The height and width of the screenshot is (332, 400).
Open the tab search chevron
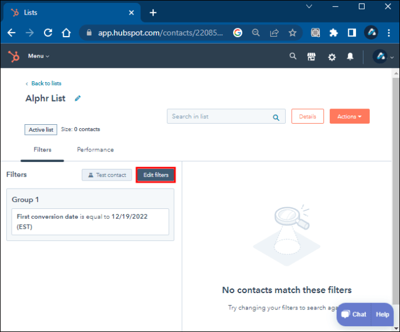tap(309, 6)
